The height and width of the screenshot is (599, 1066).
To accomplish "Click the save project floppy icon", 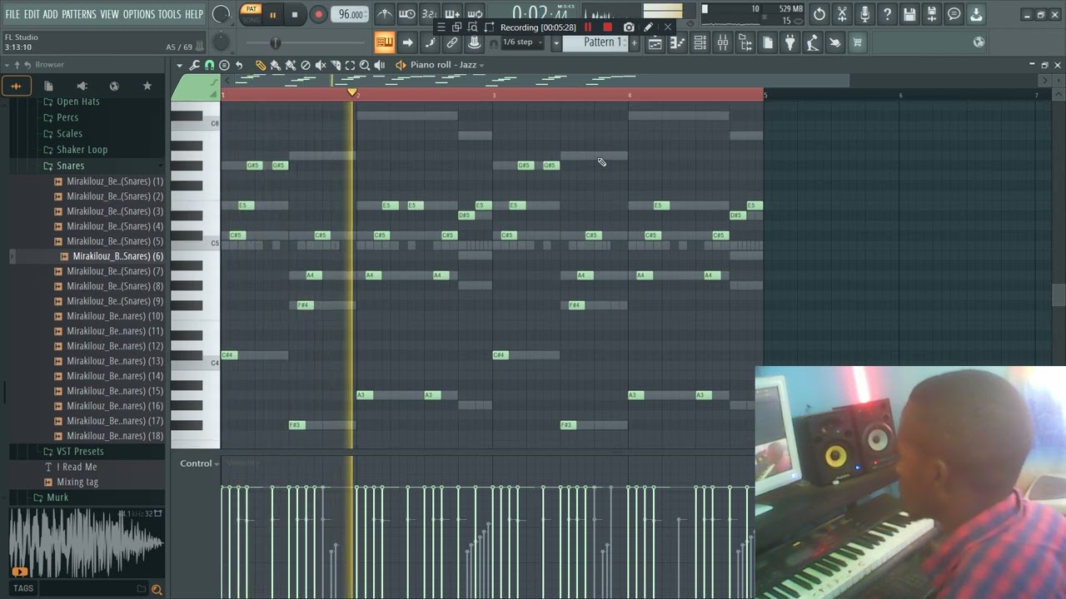I will tap(909, 14).
